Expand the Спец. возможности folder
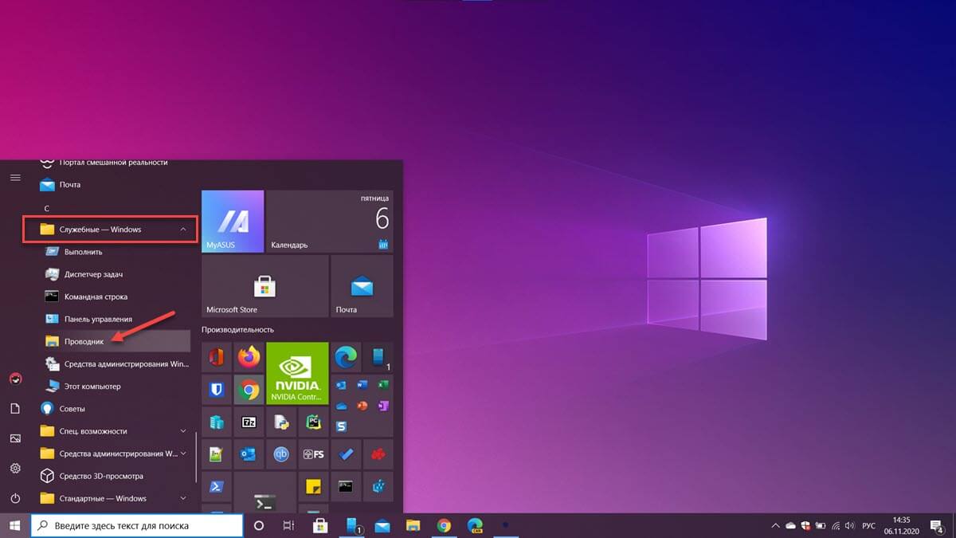This screenshot has height=538, width=956. pyautogui.click(x=113, y=431)
